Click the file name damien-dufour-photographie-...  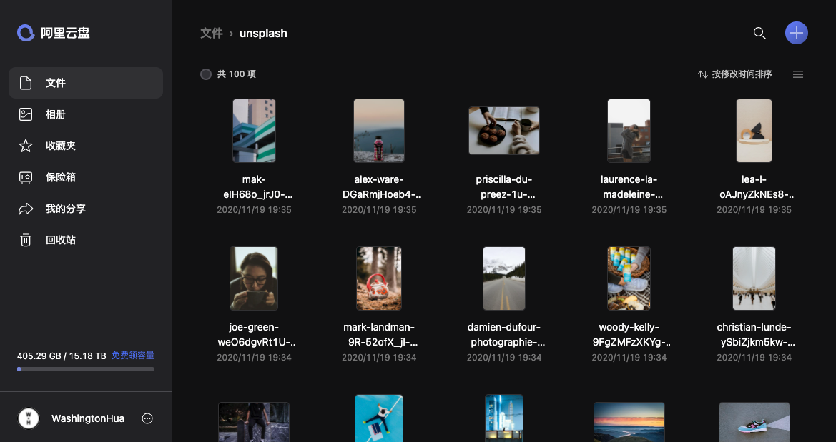[x=506, y=335]
